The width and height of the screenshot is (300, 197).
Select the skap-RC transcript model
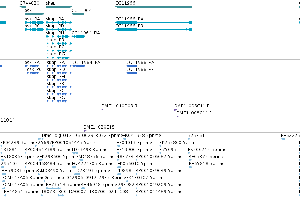59,51
